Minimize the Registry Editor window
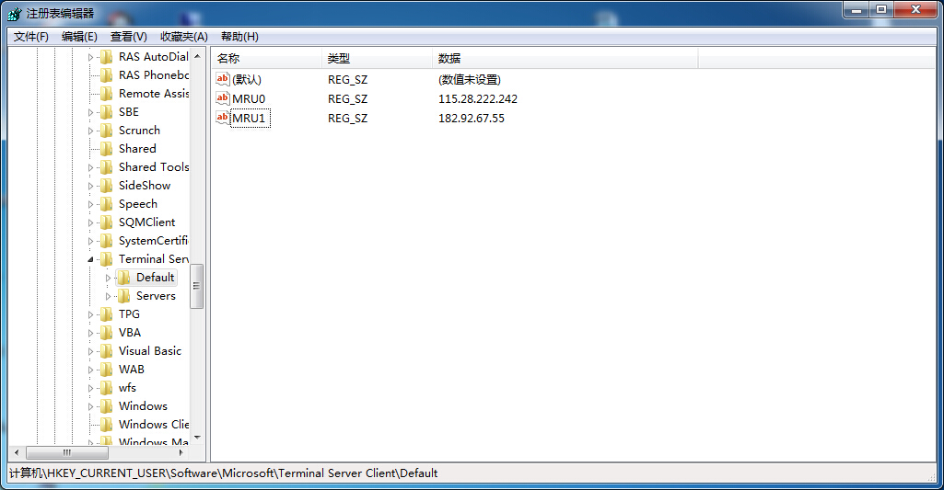This screenshot has height=490, width=944. click(x=857, y=10)
